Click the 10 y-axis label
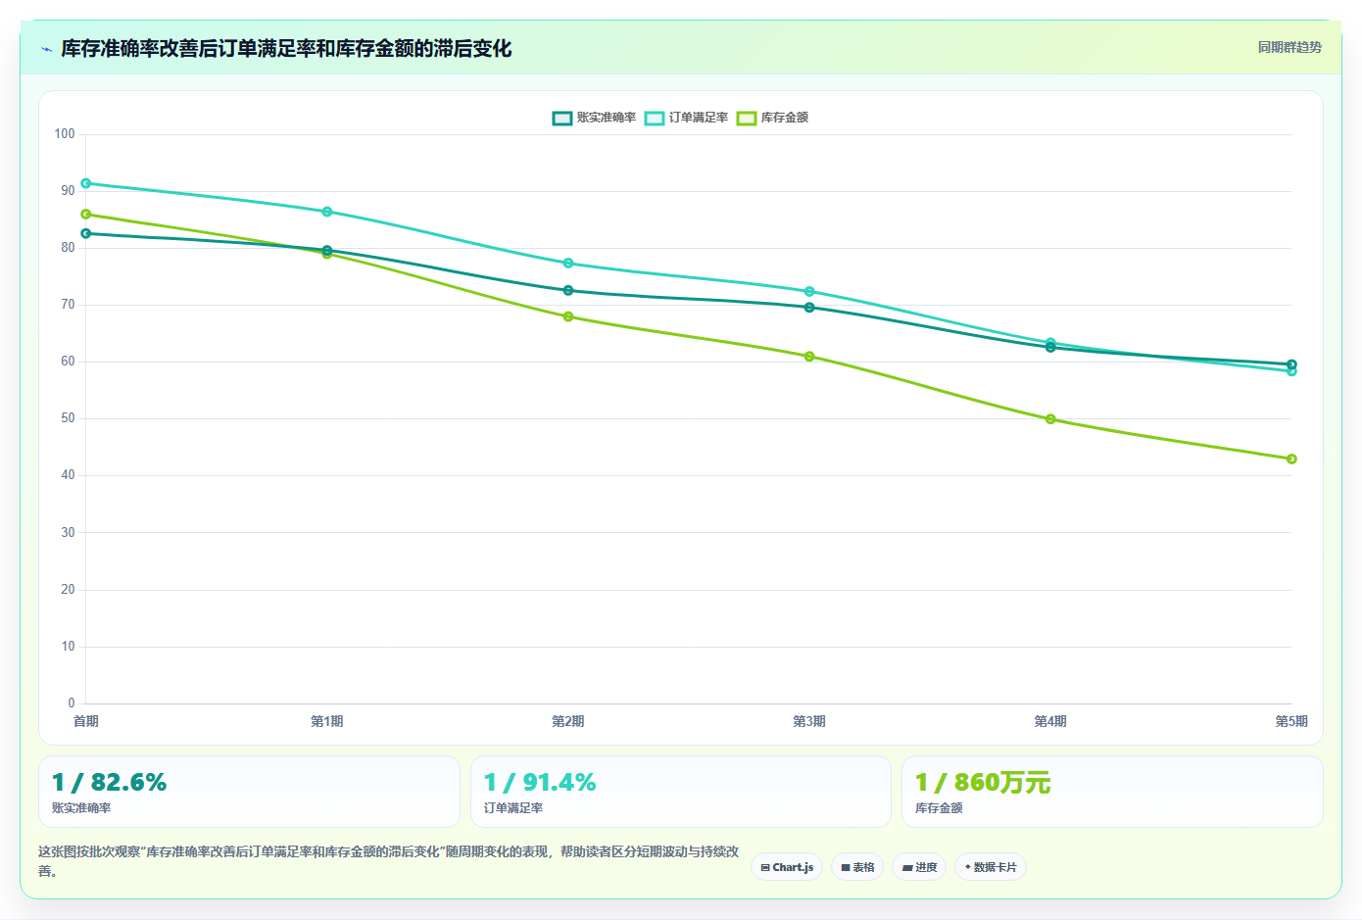Viewport: 1362px width, 920px height. click(x=68, y=647)
